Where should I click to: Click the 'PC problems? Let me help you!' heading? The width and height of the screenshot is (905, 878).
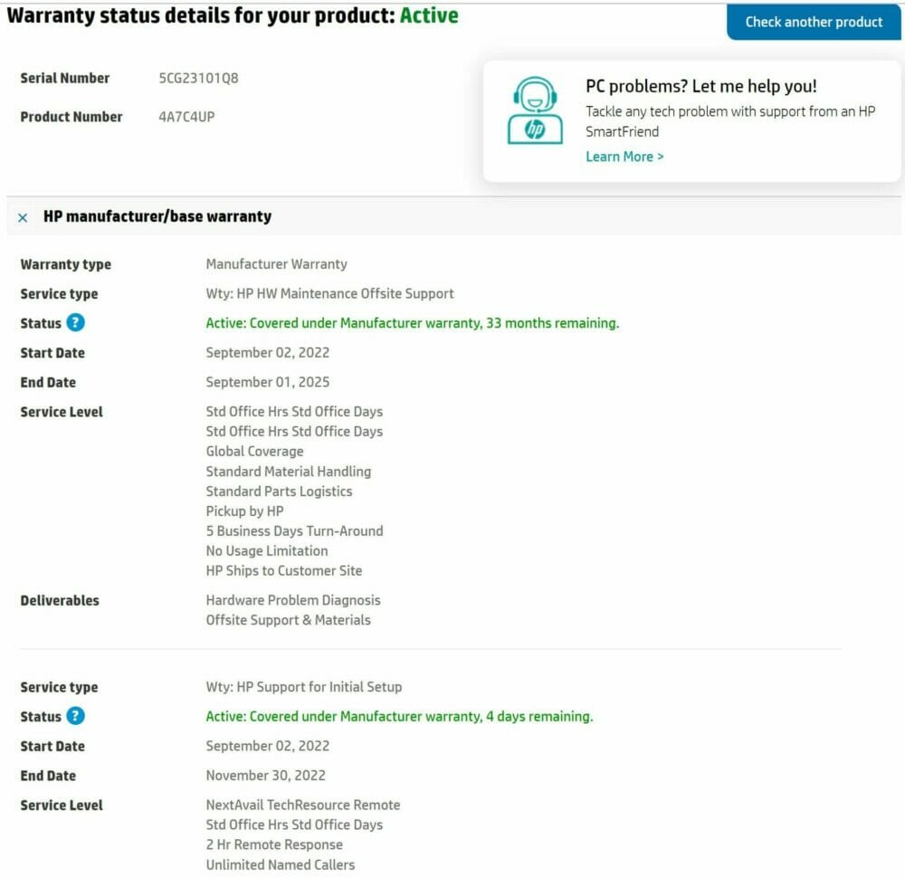(701, 86)
